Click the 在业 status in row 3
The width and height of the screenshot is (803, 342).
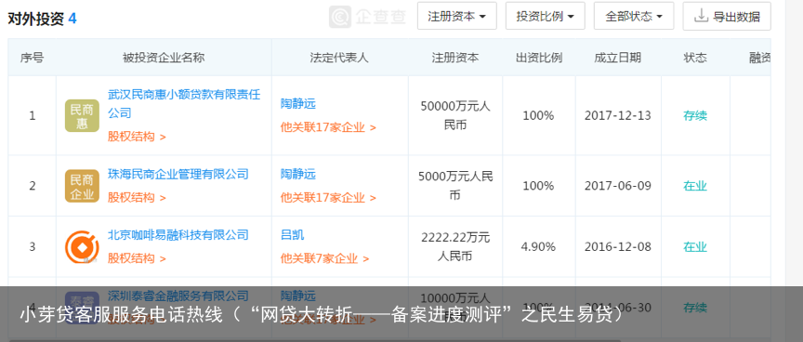(695, 247)
